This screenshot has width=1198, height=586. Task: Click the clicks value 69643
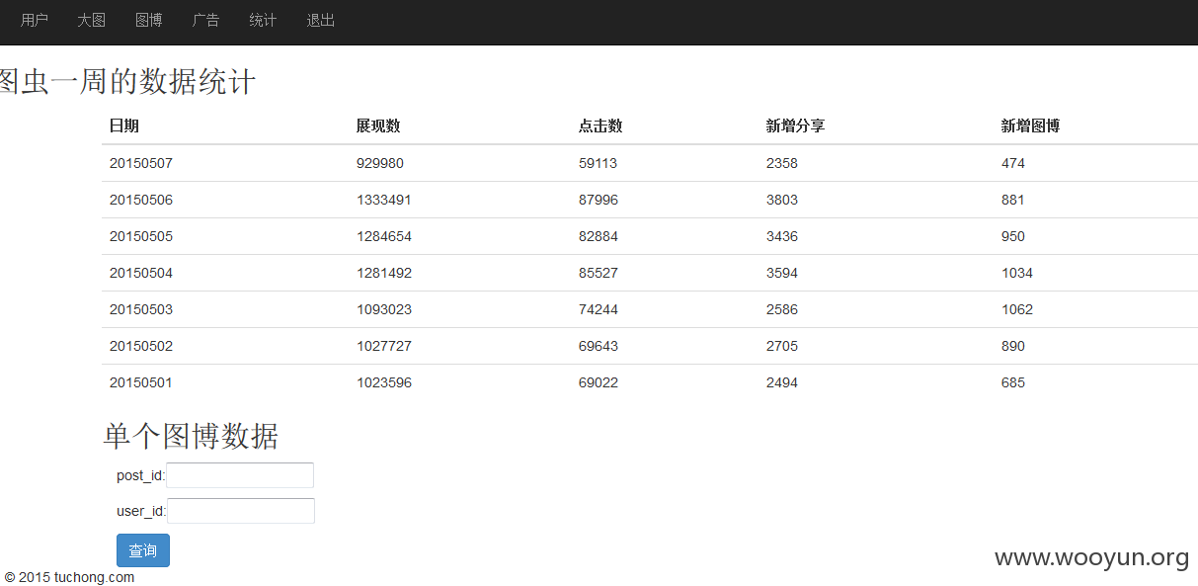599,346
